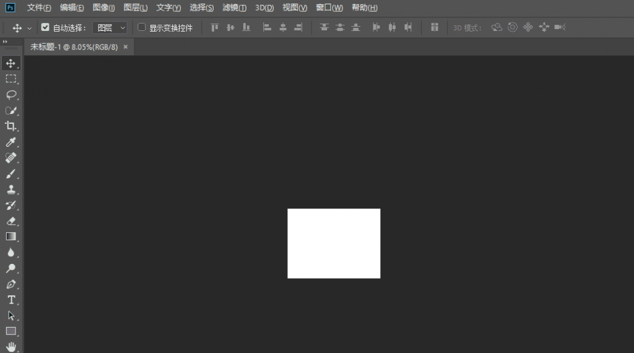Click the 3D slide mode icon
This screenshot has height=353, width=634.
click(x=544, y=27)
